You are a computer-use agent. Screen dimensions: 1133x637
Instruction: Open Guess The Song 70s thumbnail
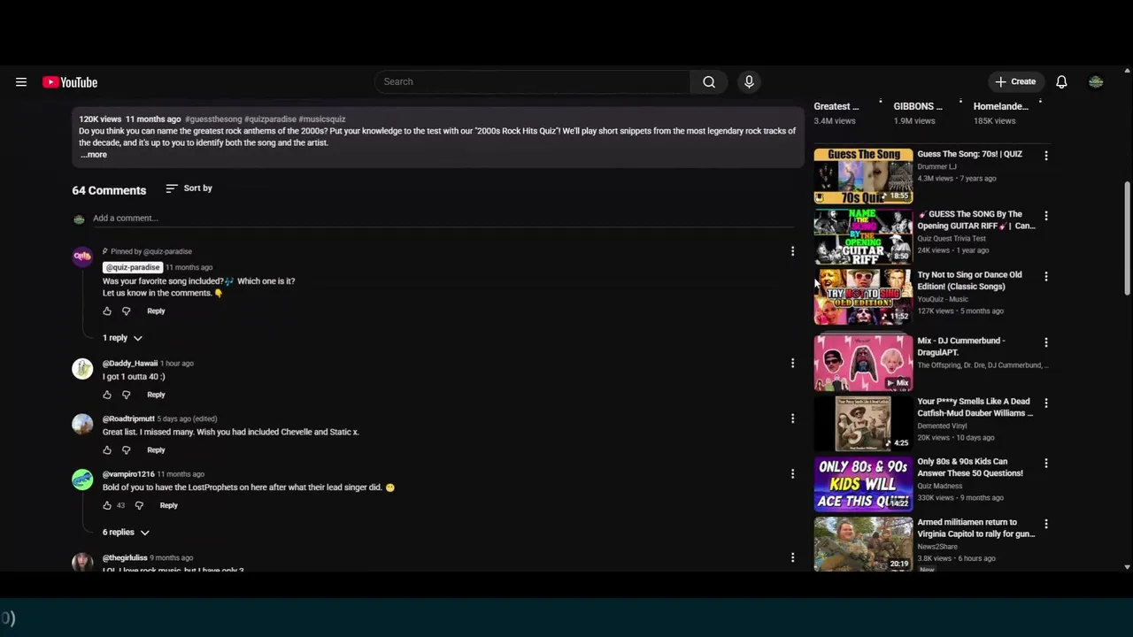click(x=863, y=176)
